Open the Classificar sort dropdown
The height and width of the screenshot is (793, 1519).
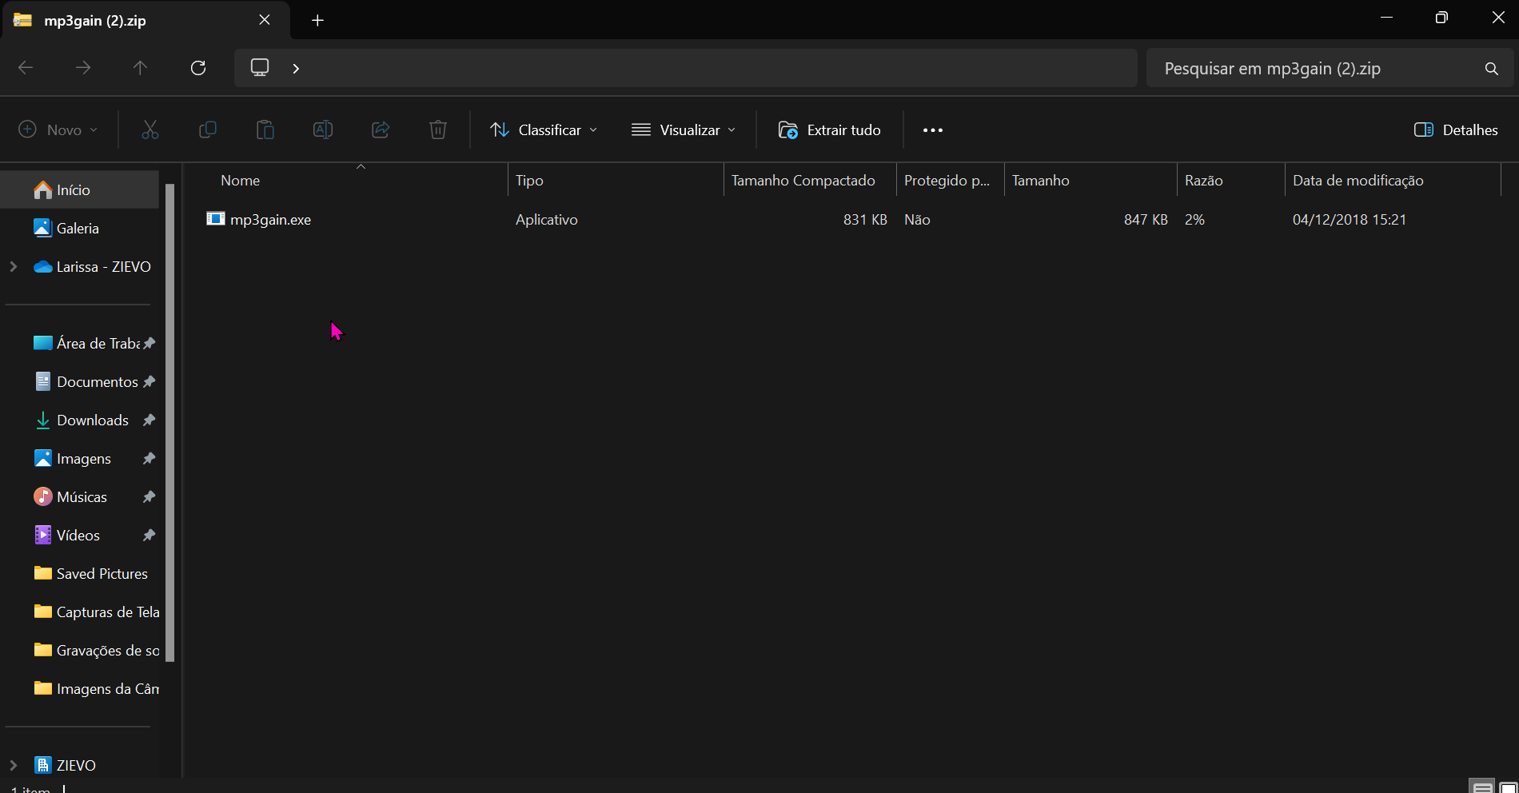[x=544, y=130]
